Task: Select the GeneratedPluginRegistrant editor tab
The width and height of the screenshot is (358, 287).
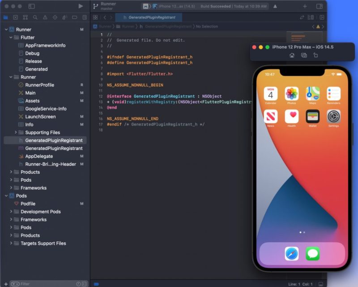Action: click(x=149, y=17)
